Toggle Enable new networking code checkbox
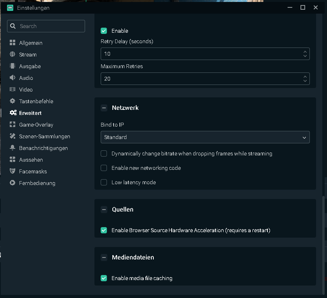This screenshot has height=298, width=327. pyautogui.click(x=104, y=168)
